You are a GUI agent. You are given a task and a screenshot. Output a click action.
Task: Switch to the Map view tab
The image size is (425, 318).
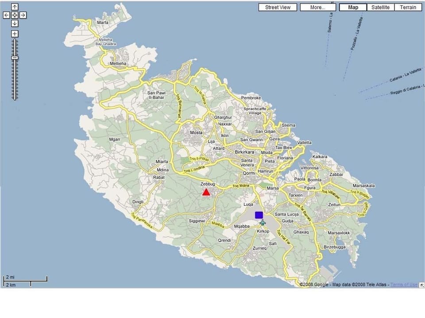point(353,8)
